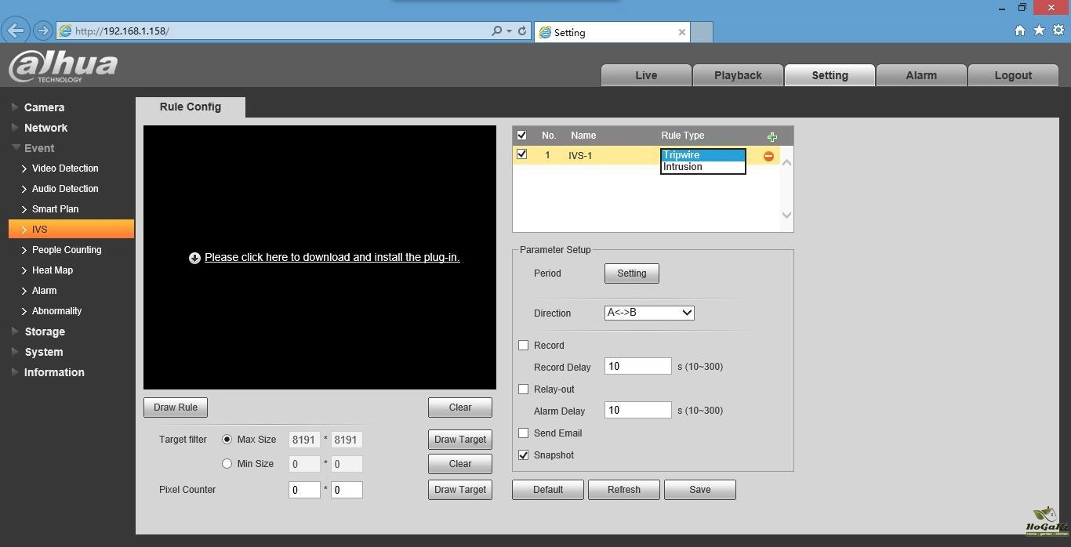Image resolution: width=1071 pixels, height=547 pixels.
Task: Uncheck the Snapshot checkbox
Action: click(524, 455)
